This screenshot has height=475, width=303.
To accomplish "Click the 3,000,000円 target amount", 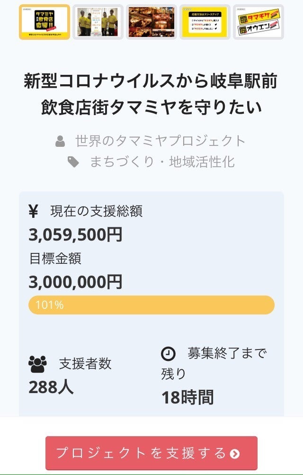I will (76, 282).
